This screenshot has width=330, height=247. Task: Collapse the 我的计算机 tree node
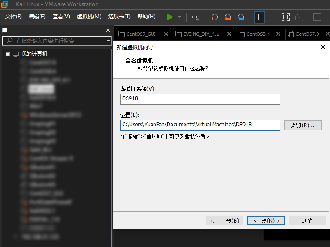pos(7,54)
